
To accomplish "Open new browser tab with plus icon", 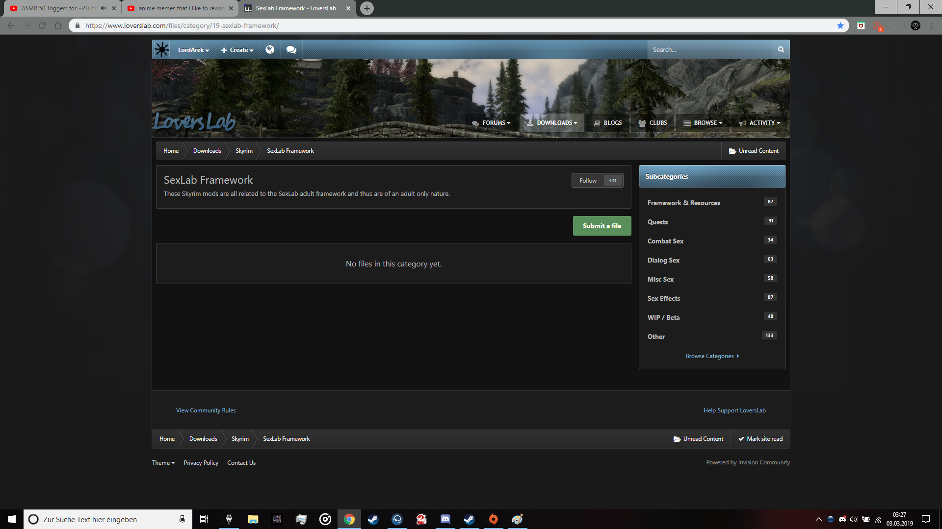I will [x=367, y=8].
